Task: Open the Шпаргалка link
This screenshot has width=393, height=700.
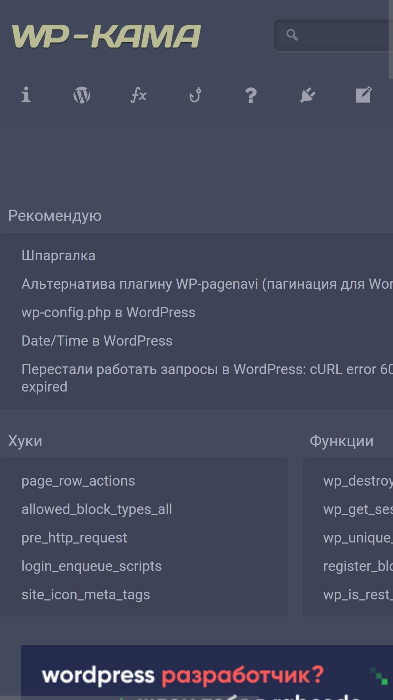Action: point(58,256)
